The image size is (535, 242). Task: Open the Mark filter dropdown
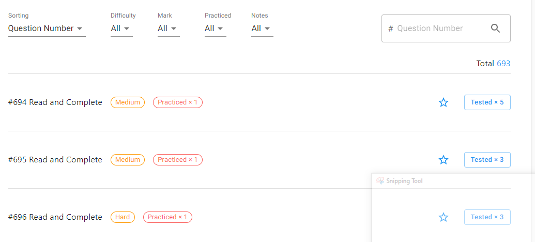click(x=169, y=28)
